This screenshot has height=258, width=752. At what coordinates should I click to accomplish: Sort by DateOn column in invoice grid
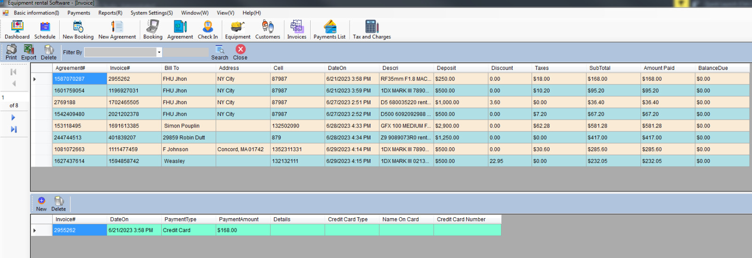coord(352,68)
